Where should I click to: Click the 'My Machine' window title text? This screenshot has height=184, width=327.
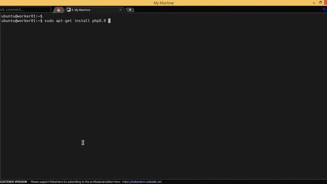coord(163,3)
